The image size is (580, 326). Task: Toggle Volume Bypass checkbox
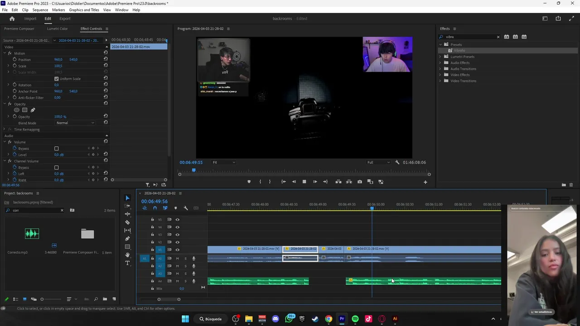[x=57, y=149]
